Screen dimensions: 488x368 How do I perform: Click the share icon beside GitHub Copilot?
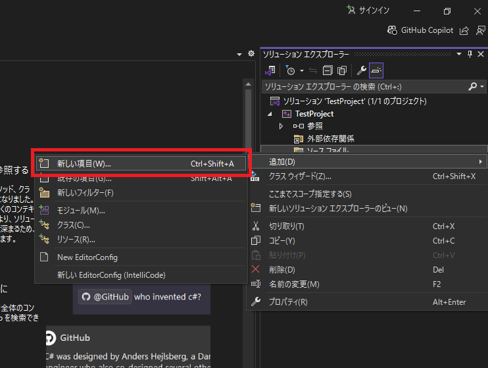464,30
